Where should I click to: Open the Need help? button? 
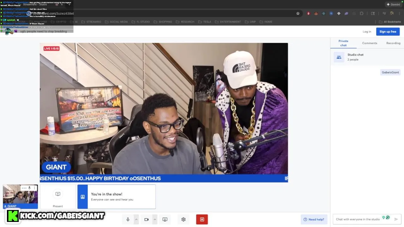click(x=314, y=219)
